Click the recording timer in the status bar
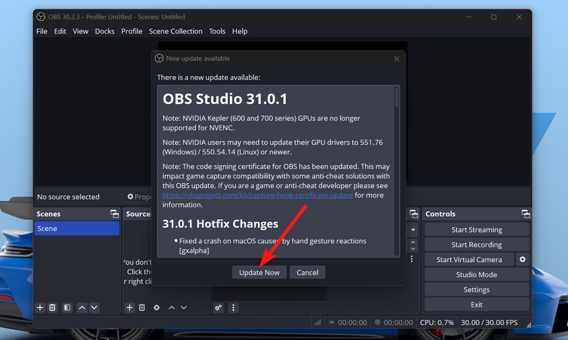 (398, 322)
